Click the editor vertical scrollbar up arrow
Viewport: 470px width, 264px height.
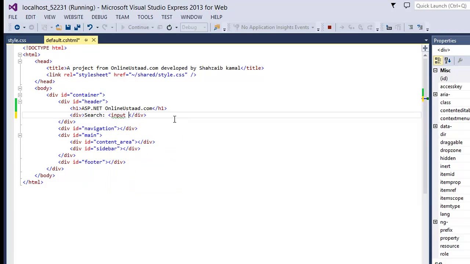(425, 55)
